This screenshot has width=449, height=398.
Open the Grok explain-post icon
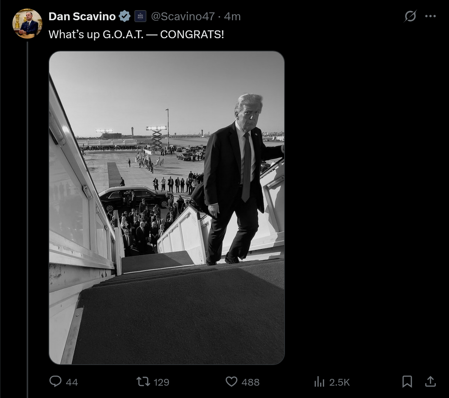tap(410, 16)
